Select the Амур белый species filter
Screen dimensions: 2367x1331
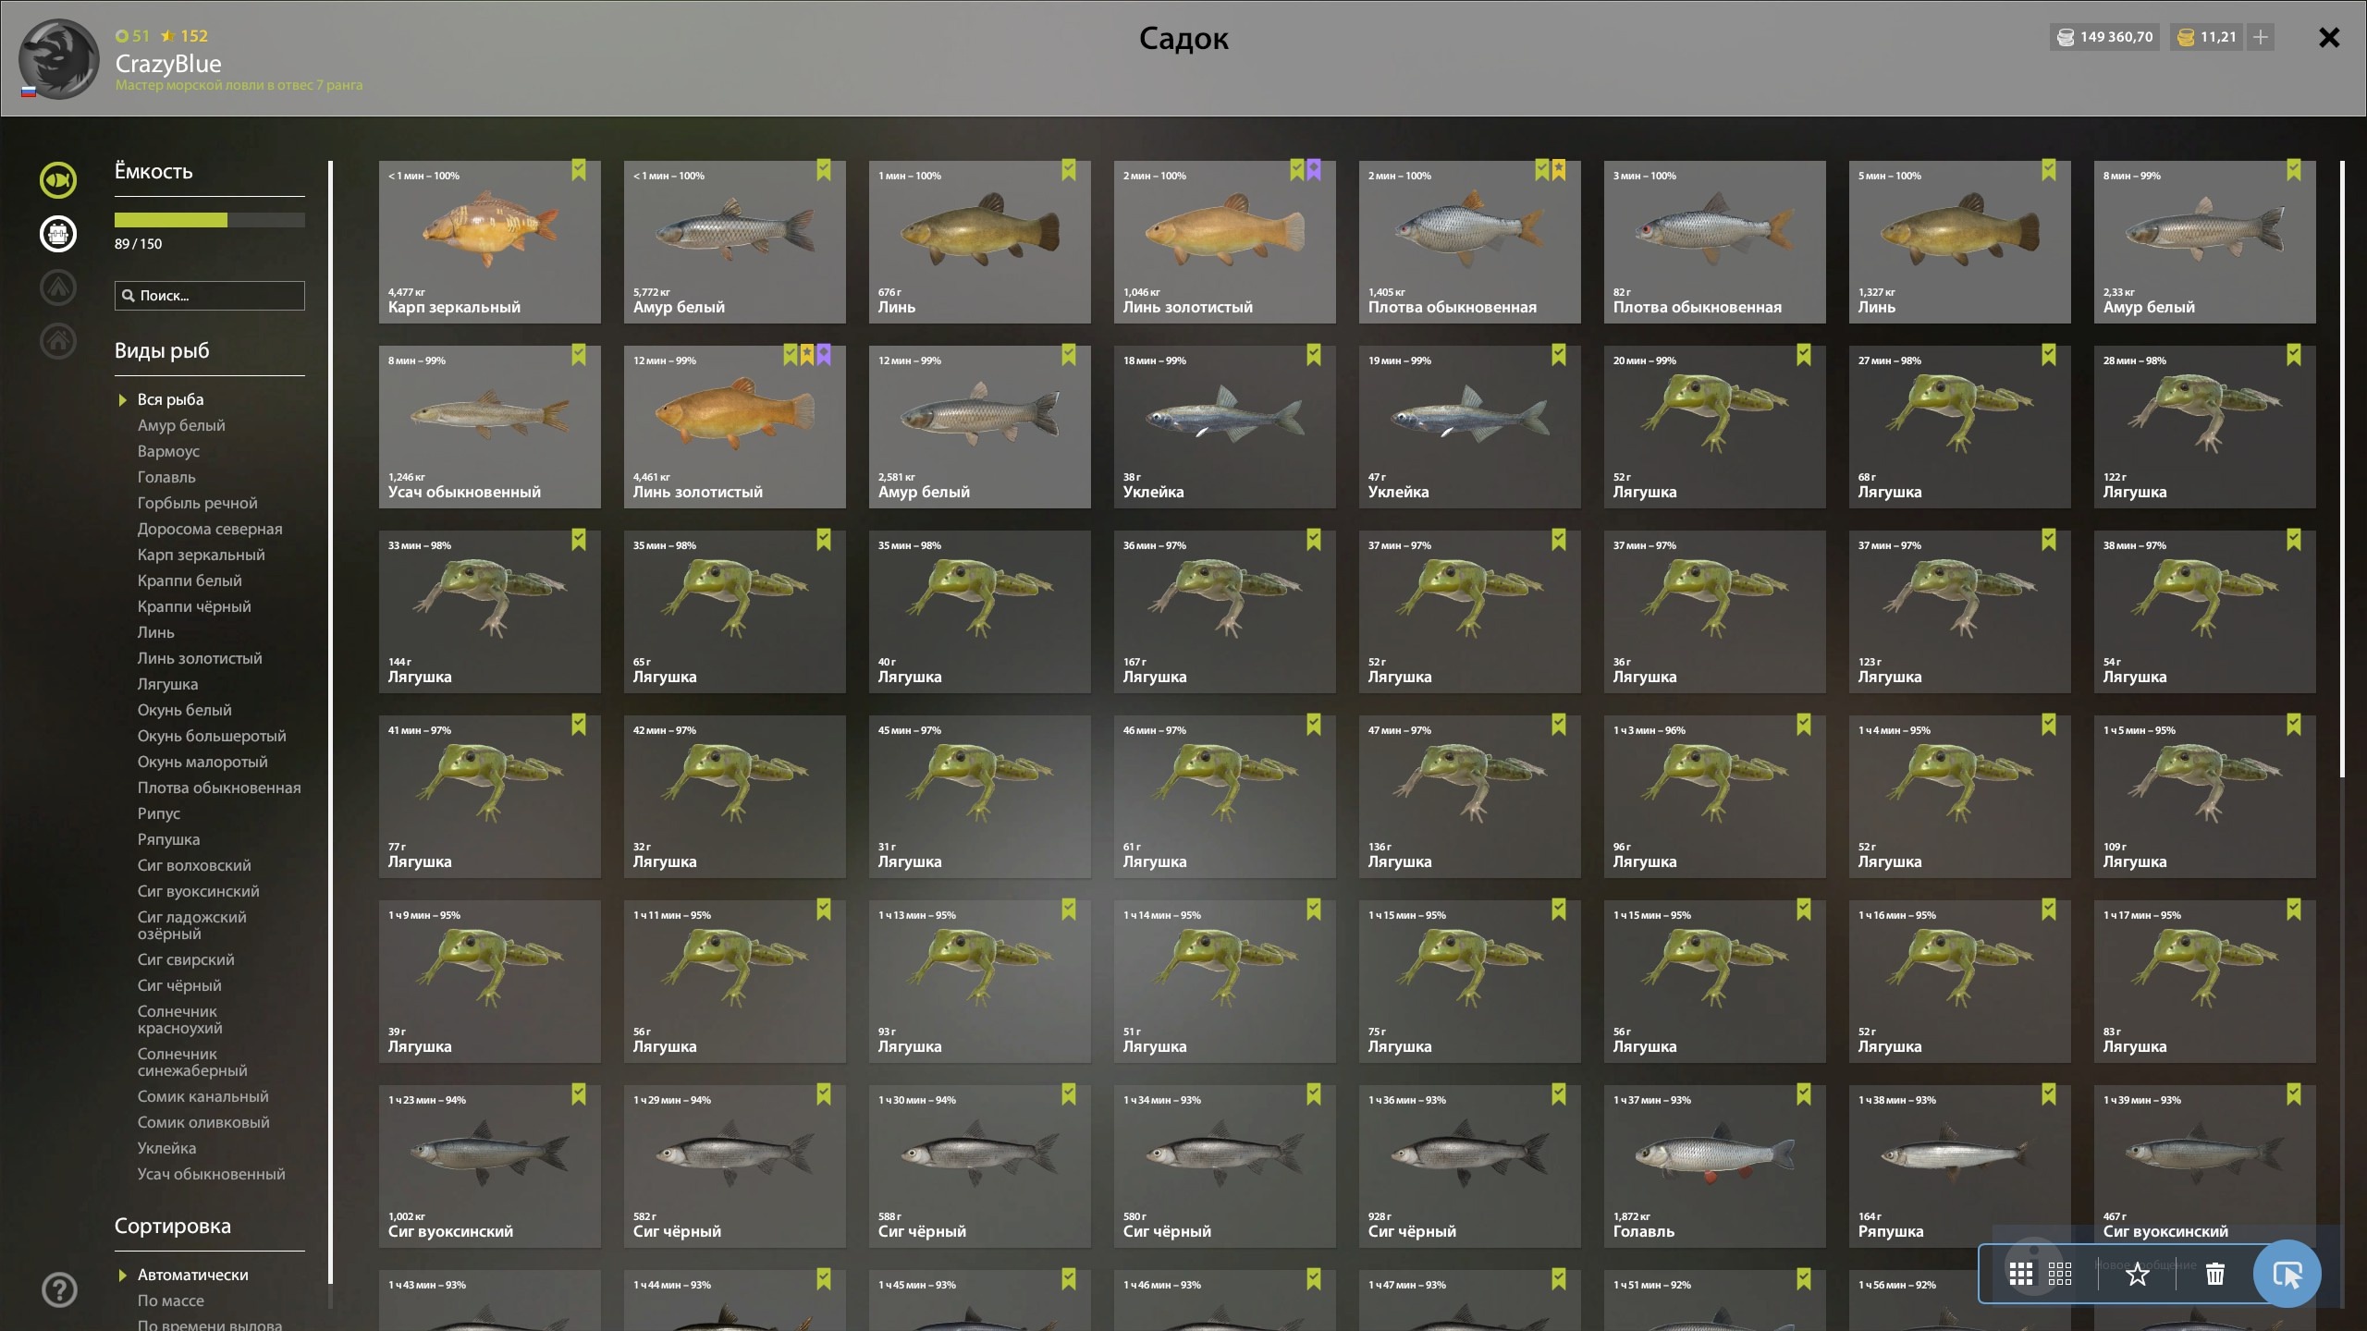point(181,425)
